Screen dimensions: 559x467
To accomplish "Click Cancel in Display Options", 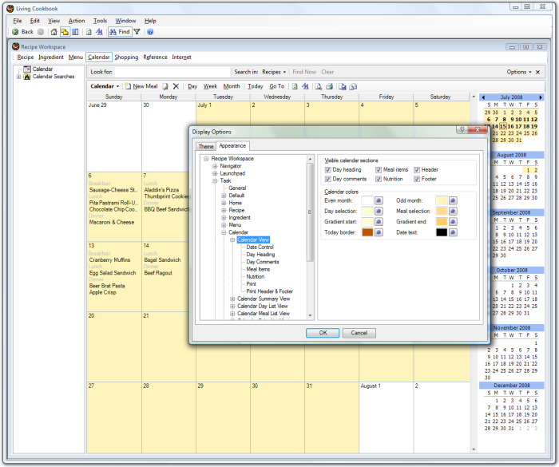I will coord(359,333).
